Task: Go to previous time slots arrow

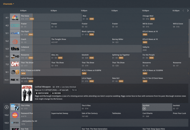Action: coord(183,11)
